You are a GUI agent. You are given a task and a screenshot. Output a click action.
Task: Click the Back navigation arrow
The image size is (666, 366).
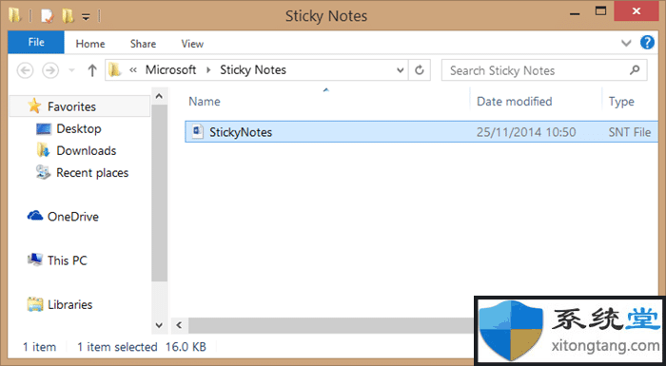pos(25,70)
